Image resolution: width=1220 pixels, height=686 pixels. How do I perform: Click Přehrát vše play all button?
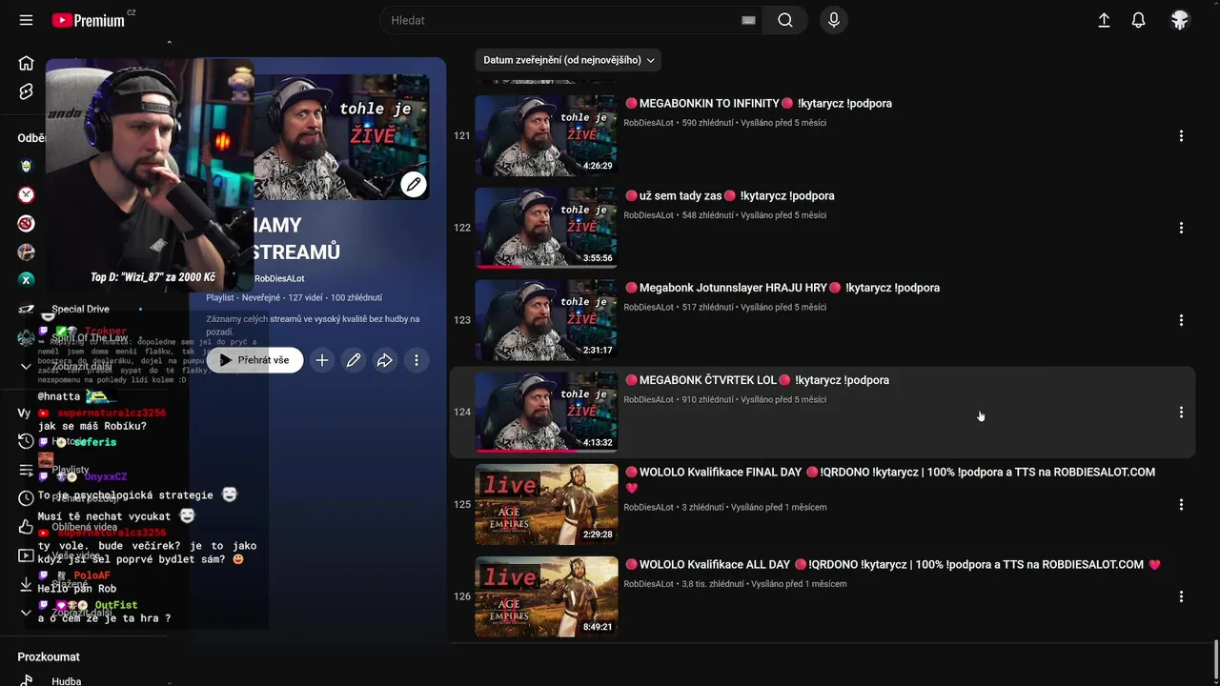(x=254, y=360)
